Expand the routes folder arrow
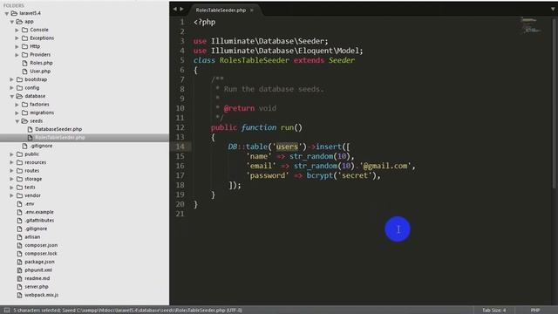Viewport: 558px width, 314px height. coord(11,171)
